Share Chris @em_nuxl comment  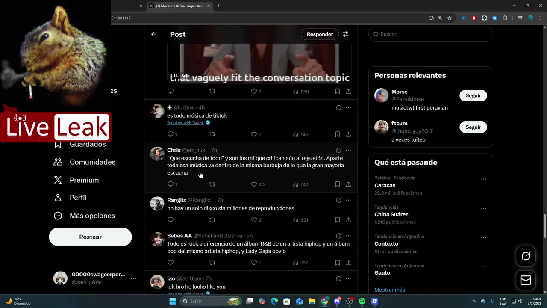pos(348,184)
